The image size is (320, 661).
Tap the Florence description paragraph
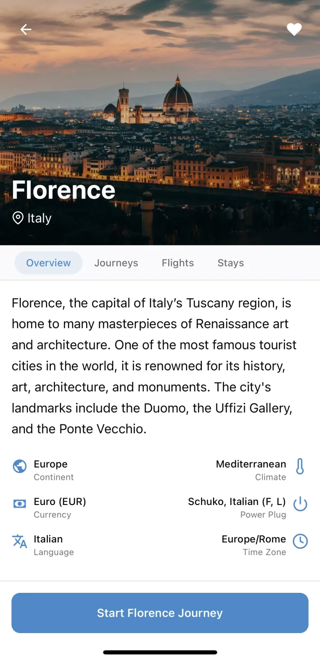click(154, 366)
